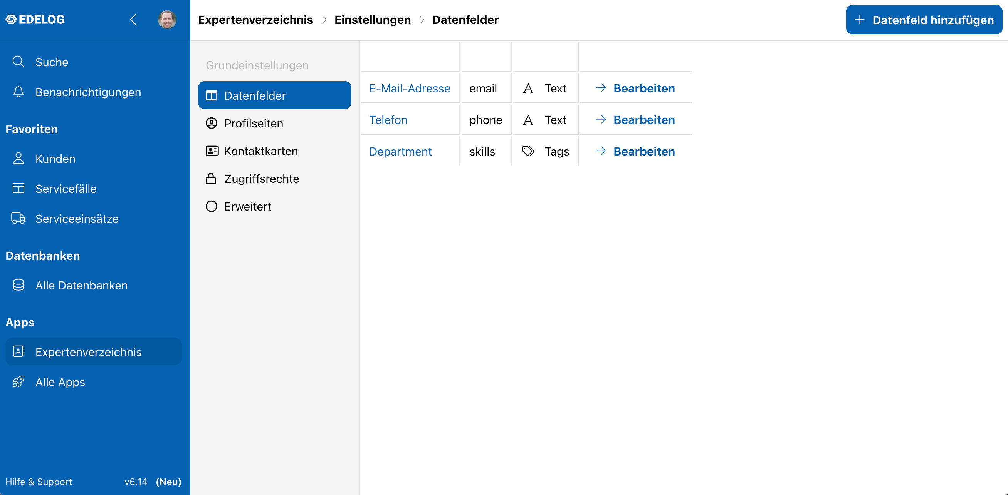Screen dimensions: 1008x495
Task: Click the Serviceeinsätze truck icon
Action: pos(18,219)
